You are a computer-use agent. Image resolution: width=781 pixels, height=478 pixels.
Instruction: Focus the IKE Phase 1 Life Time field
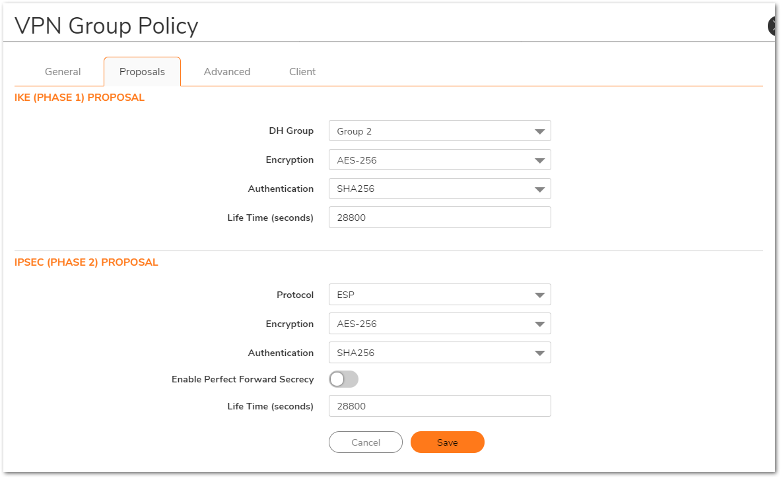tap(439, 218)
